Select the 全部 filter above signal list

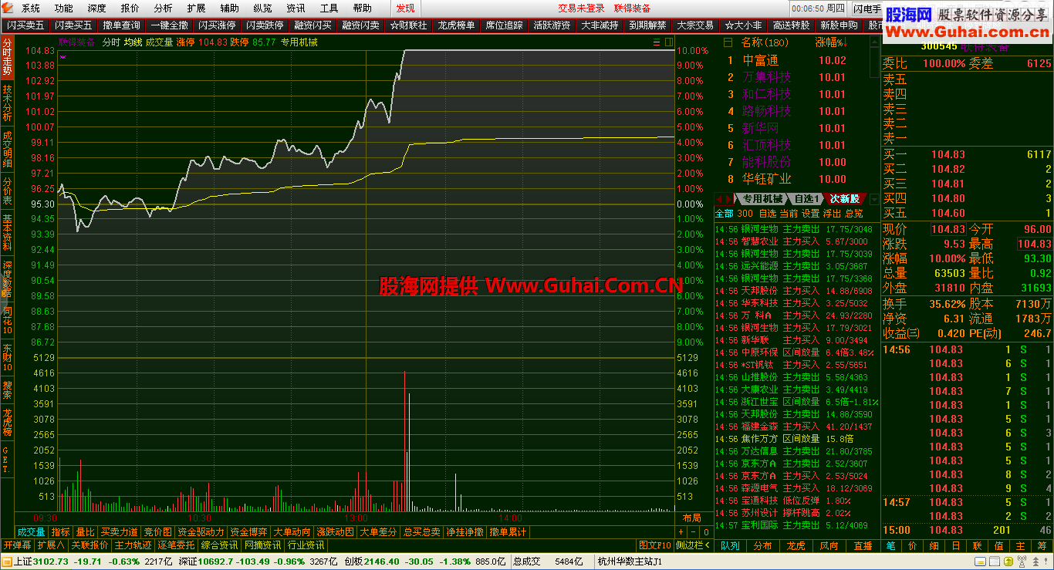coord(725,214)
